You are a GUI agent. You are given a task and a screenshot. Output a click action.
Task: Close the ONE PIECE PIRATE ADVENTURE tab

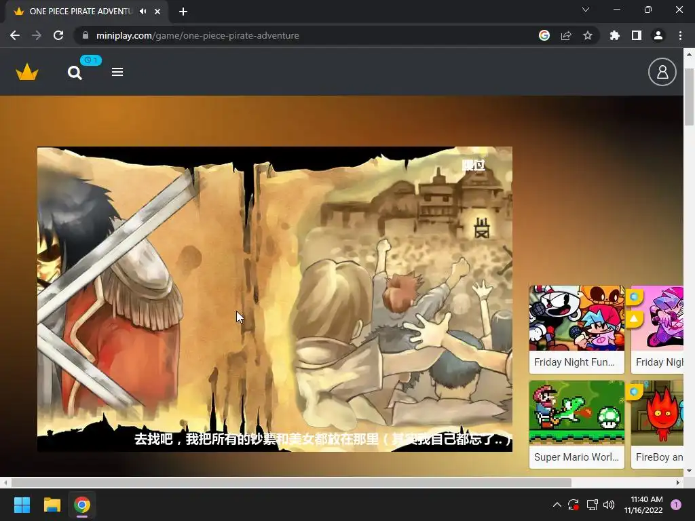pyautogui.click(x=157, y=12)
